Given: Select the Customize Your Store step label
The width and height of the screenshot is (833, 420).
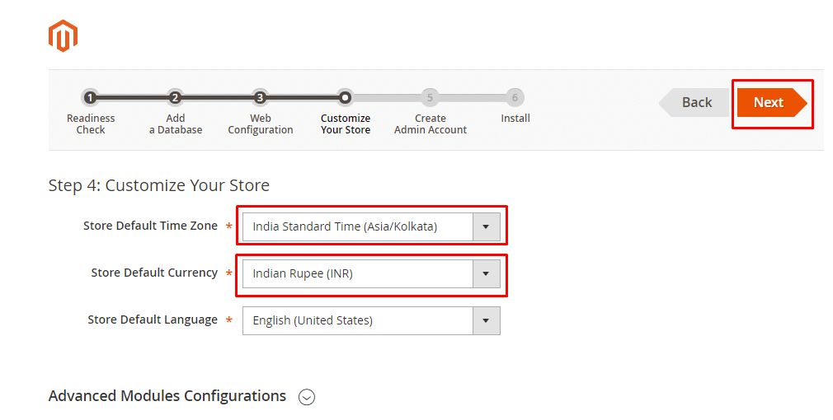Looking at the screenshot, I should point(346,124).
